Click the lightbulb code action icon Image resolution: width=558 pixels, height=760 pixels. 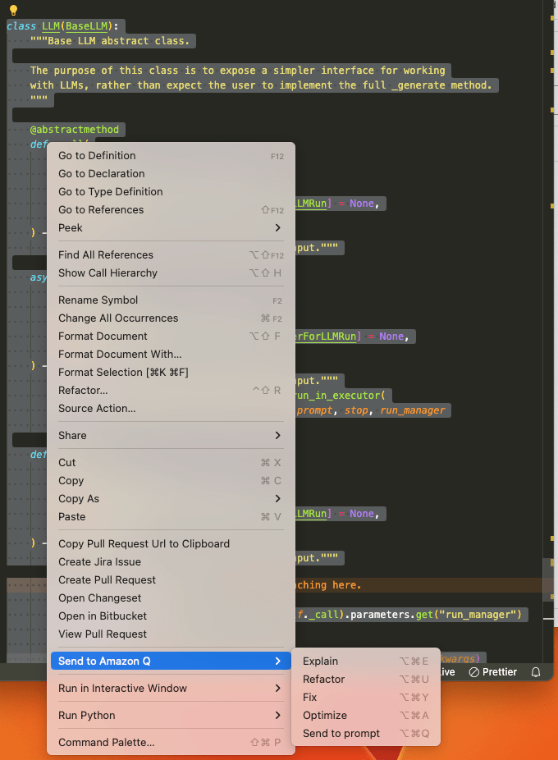coord(13,11)
